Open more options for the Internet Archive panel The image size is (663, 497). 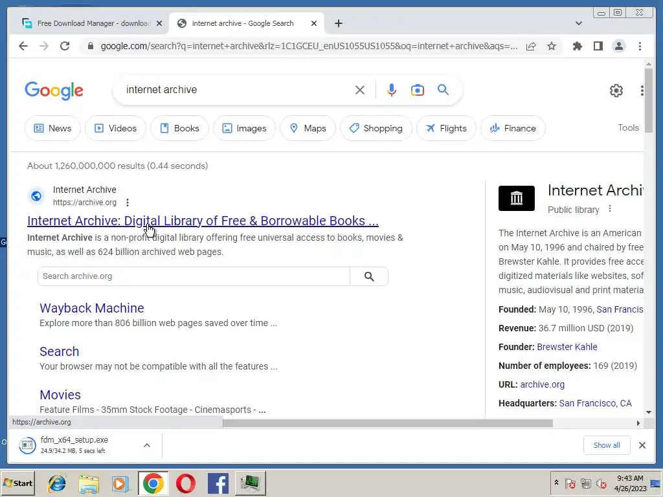[610, 208]
